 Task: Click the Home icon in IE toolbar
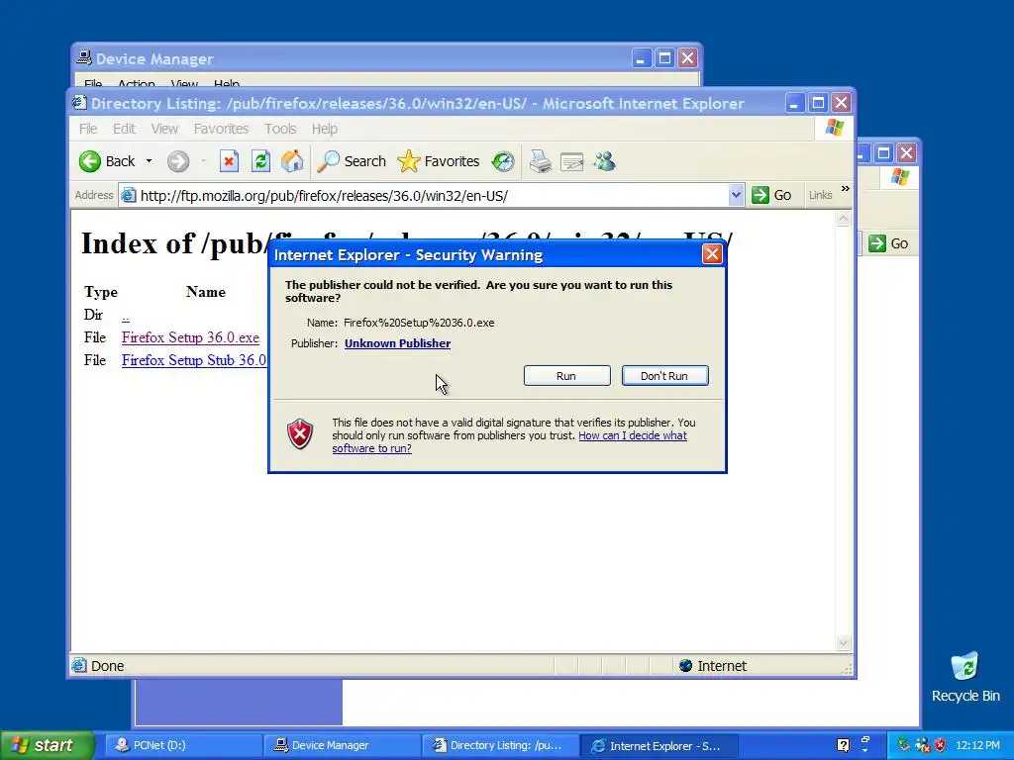(292, 161)
